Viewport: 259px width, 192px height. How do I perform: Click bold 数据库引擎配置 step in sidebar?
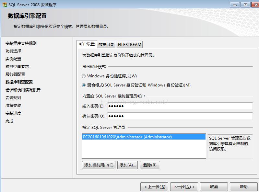19,82
